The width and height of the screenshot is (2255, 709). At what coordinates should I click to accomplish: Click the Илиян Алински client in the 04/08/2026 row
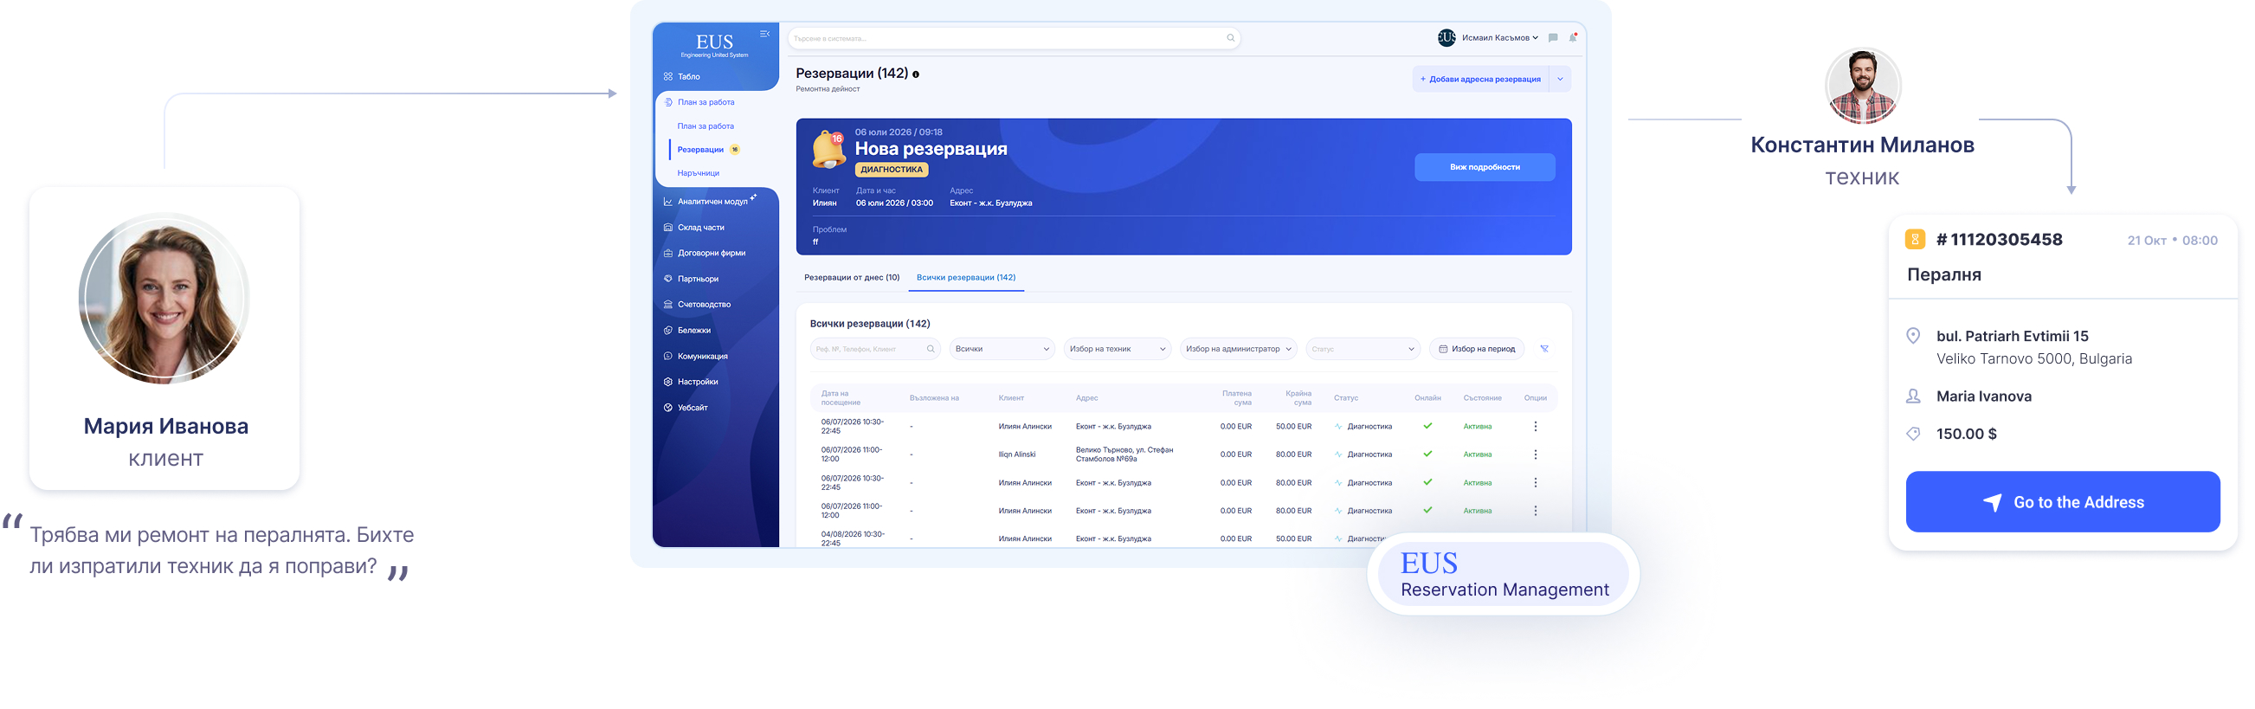coord(1025,539)
